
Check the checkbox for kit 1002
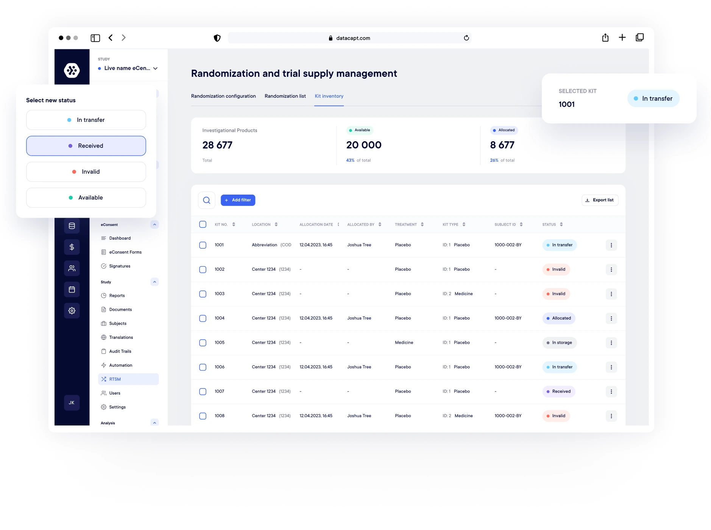[x=203, y=270]
